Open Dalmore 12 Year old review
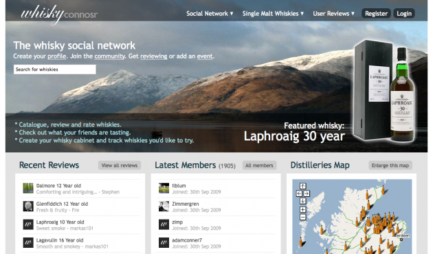This screenshot has height=254, width=433. pyautogui.click(x=58, y=186)
